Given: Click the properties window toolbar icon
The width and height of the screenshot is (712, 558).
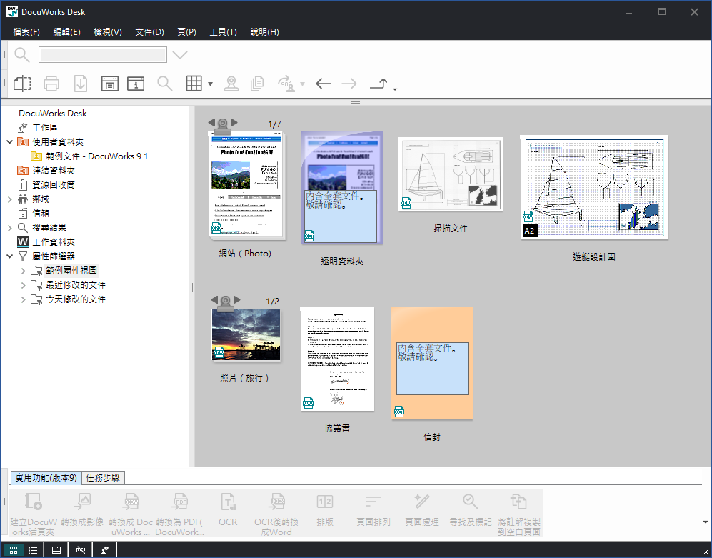Looking at the screenshot, I should (109, 84).
